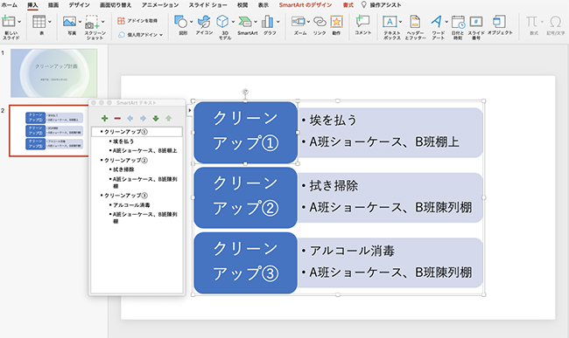
Task: Click the Link (リンク) icon
Action: (320, 22)
